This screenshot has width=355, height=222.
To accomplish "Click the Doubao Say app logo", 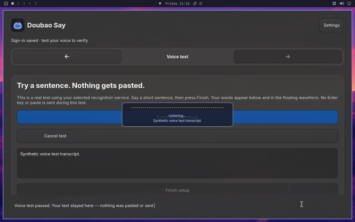I will (18, 25).
